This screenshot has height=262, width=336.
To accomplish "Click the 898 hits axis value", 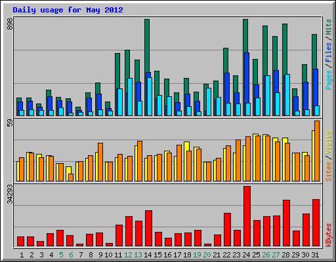I will [x=10, y=24].
